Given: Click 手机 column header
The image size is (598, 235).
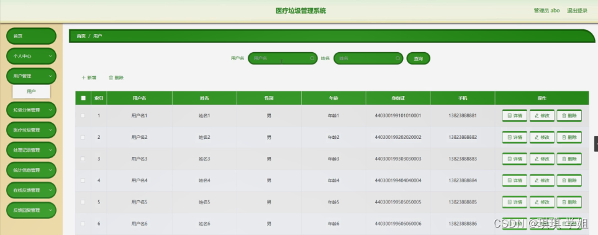Looking at the screenshot, I should [463, 98].
